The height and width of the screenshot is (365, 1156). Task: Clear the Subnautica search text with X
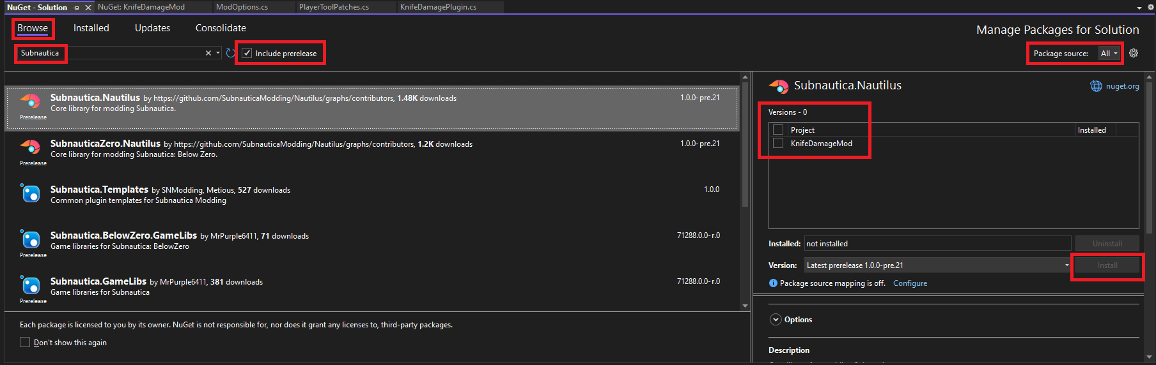[208, 53]
